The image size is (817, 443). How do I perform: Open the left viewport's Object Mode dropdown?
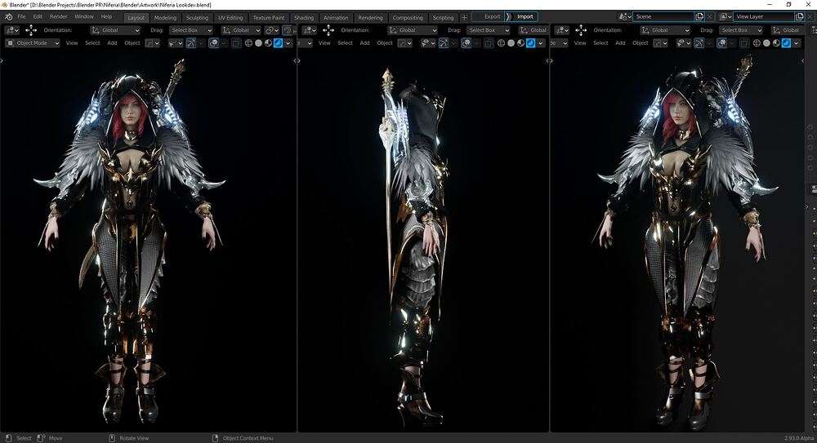coord(33,42)
